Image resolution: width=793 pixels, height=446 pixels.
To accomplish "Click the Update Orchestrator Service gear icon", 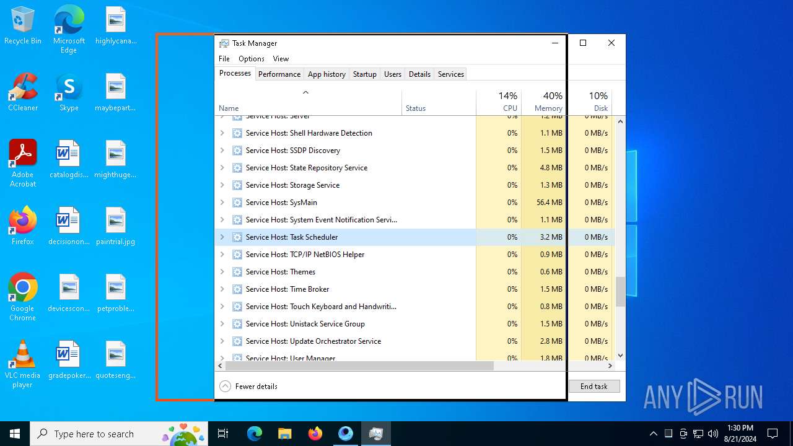I will point(237,341).
